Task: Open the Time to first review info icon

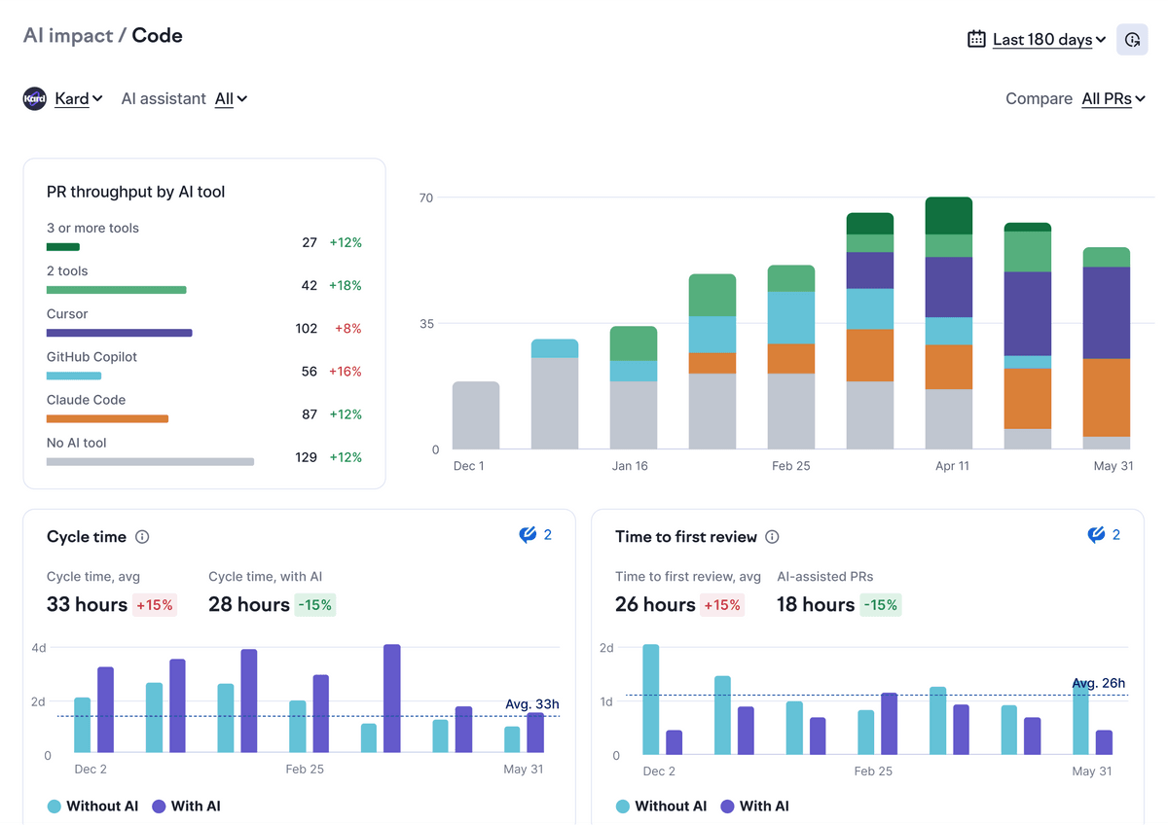Action: 772,537
